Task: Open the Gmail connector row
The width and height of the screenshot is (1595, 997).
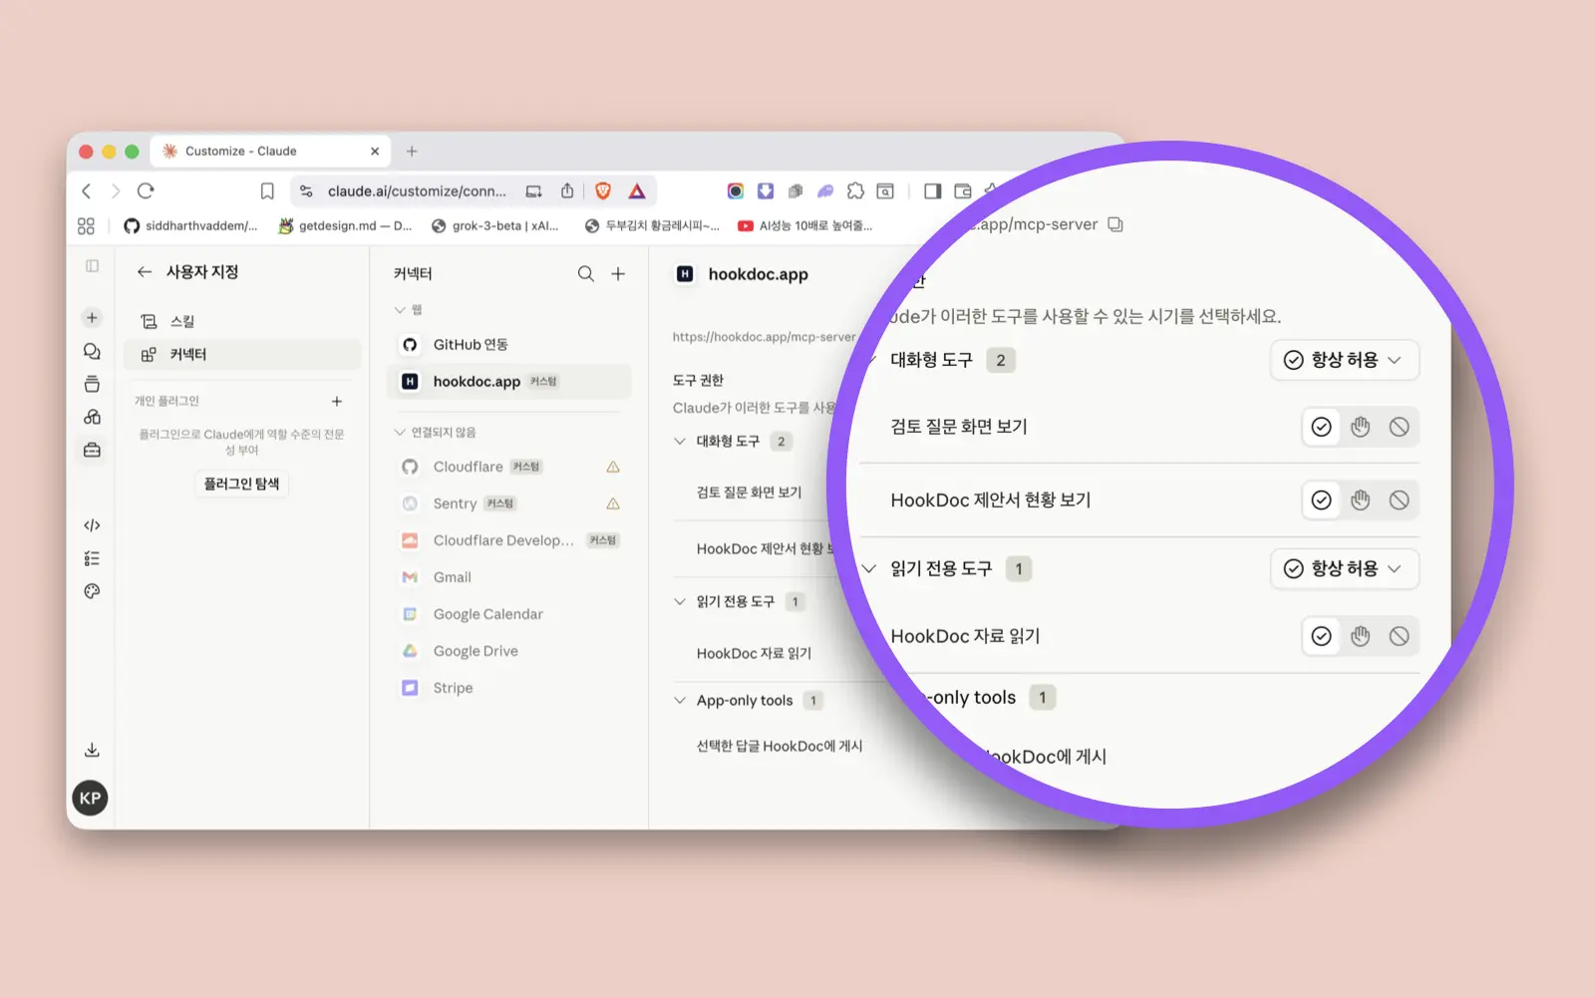Action: click(x=508, y=577)
